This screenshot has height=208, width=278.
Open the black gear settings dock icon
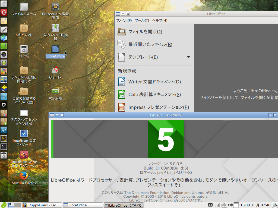coord(4,105)
